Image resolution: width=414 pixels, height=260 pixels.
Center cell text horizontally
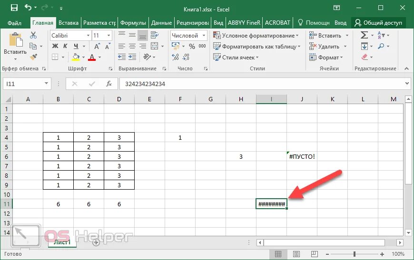[132, 46]
